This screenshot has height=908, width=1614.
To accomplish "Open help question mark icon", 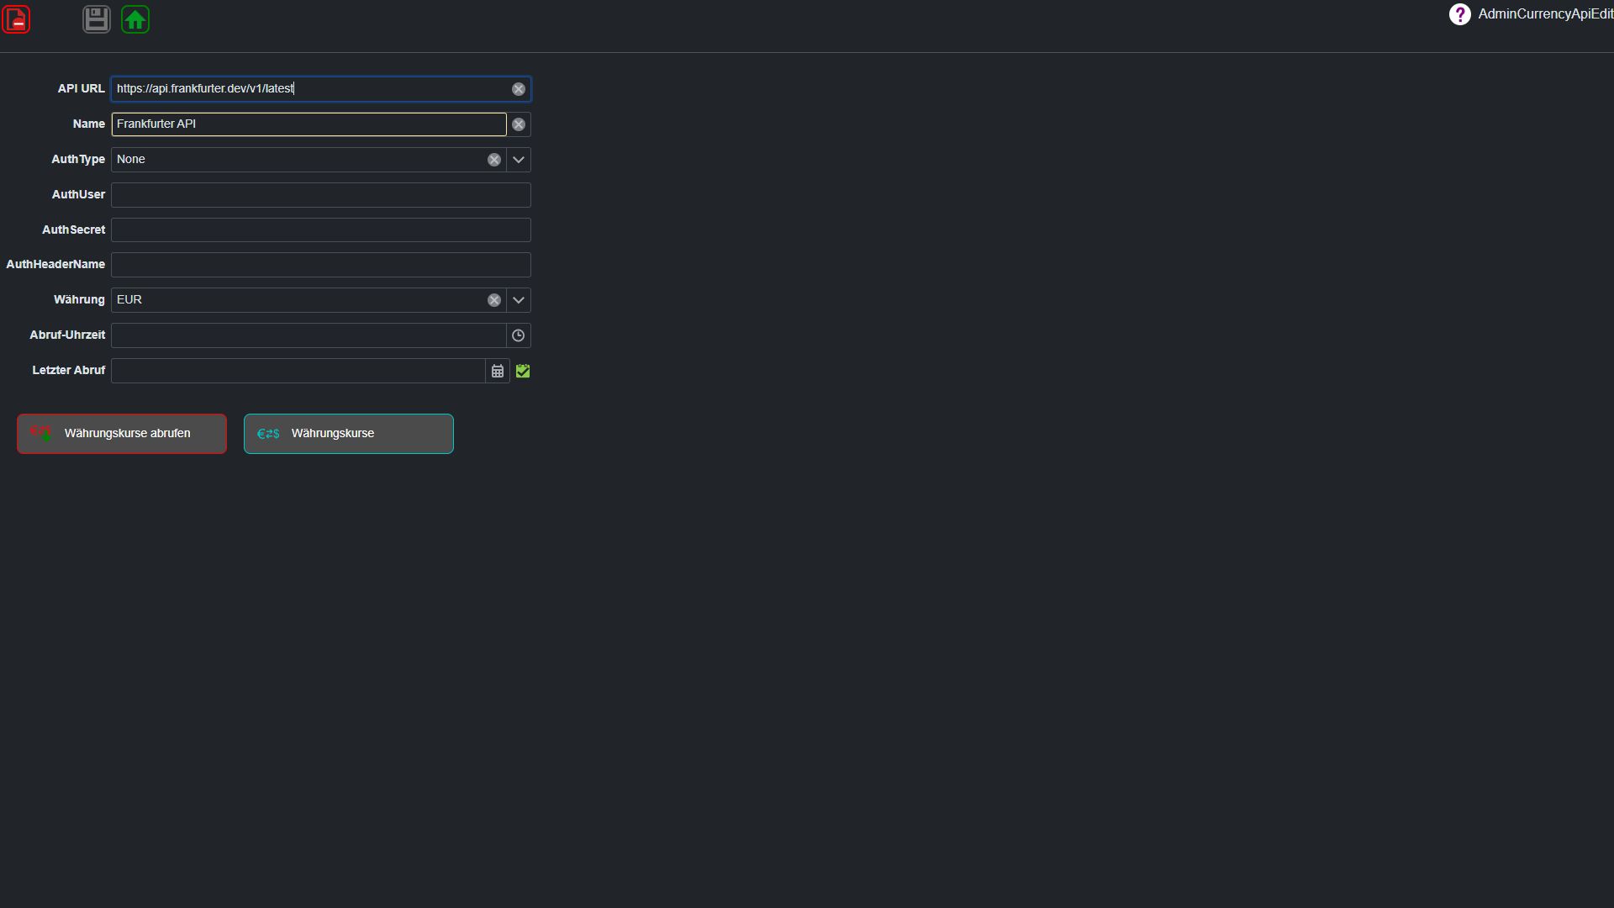I will [1459, 14].
